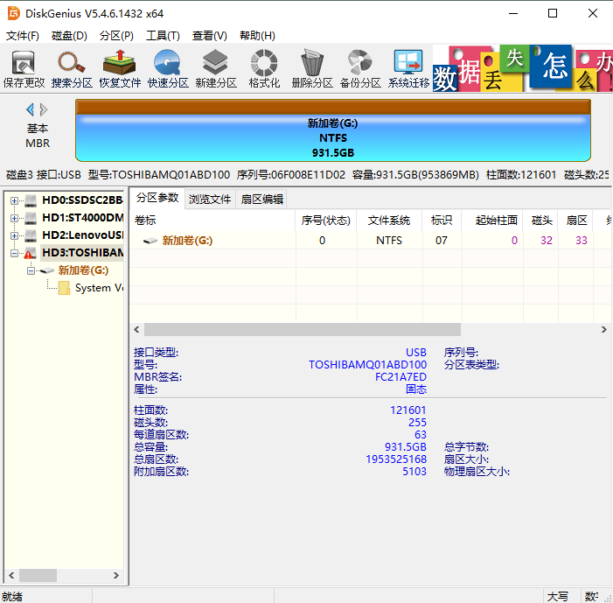Launch the 系统迁移 system migration tool
The width and height of the screenshot is (613, 603).
click(x=408, y=69)
